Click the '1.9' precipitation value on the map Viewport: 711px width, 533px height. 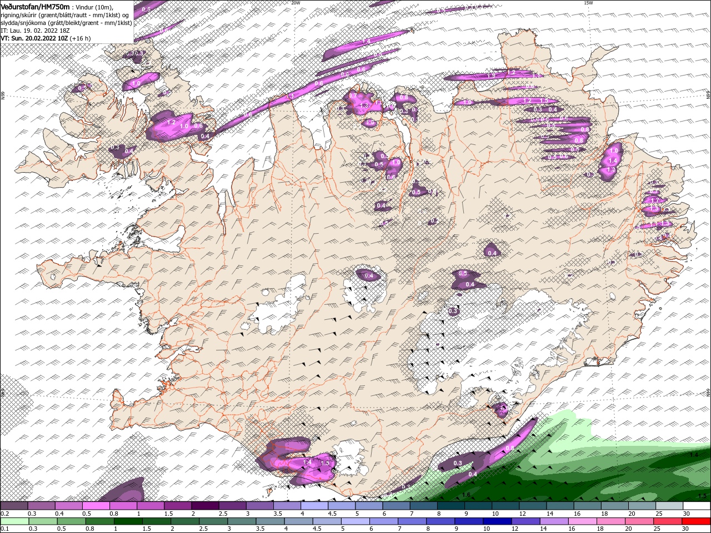coord(491,76)
